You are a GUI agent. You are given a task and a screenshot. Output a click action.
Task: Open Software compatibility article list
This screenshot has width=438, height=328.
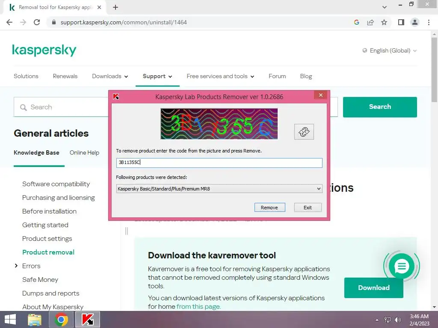tap(56, 184)
